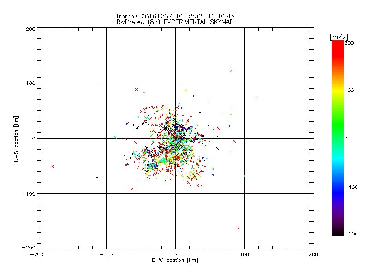This screenshot has width=369, height=277.
Task: Select the "N-S location [km]" axis label
Action: 16,138
